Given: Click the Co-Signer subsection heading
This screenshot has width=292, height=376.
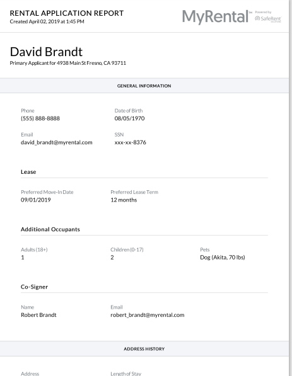Looking at the screenshot, I should pyautogui.click(x=34, y=287).
